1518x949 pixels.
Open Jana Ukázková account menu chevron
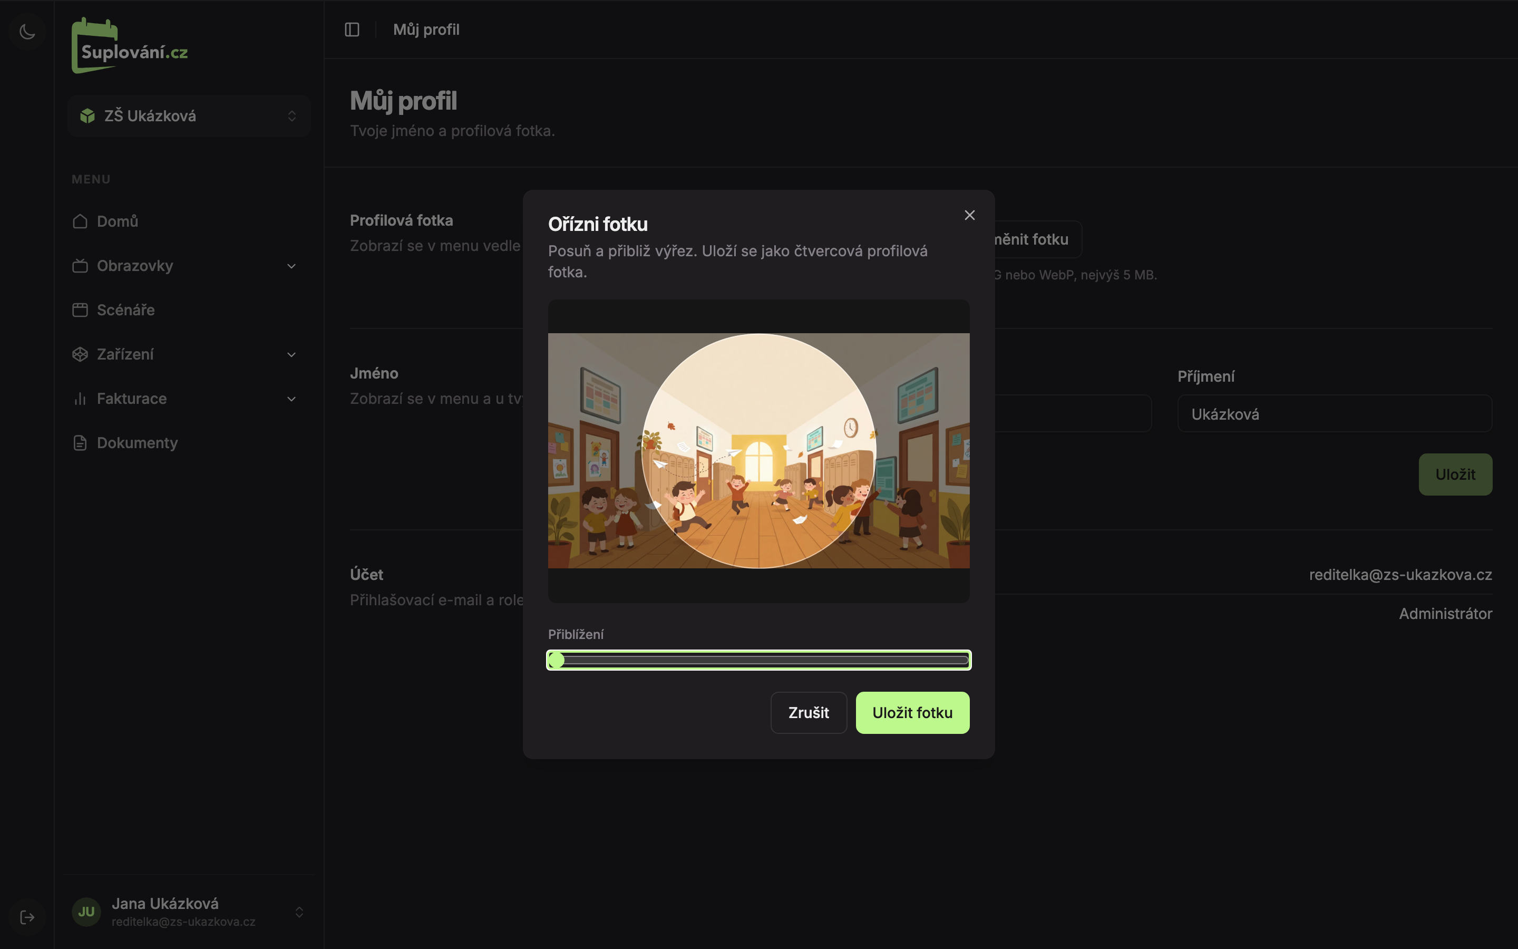pyautogui.click(x=299, y=912)
